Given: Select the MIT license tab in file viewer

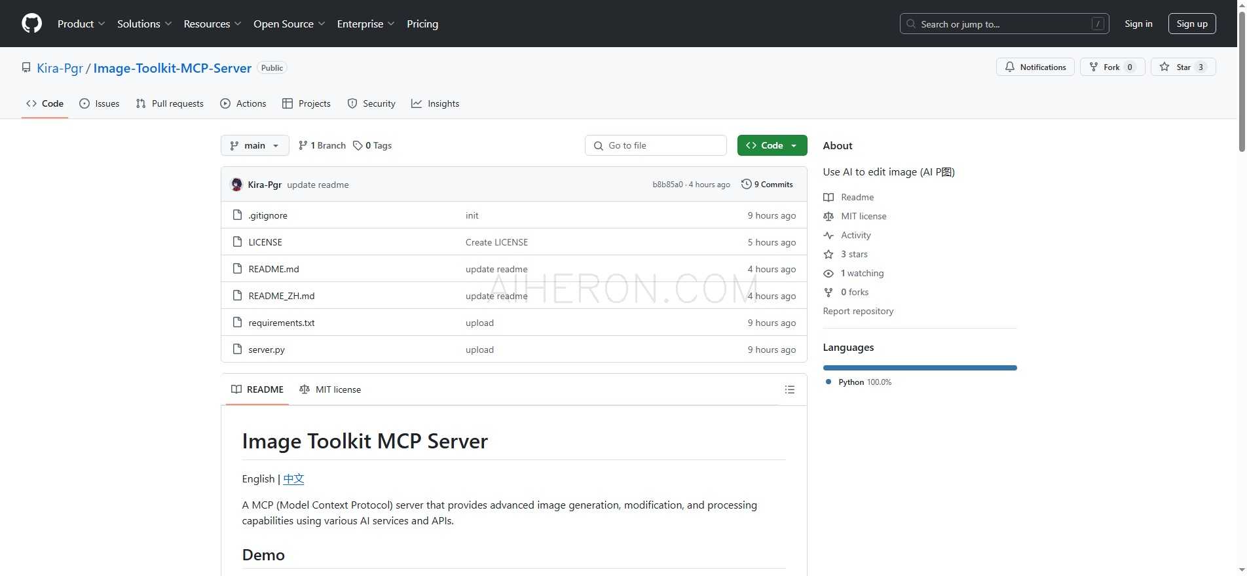Looking at the screenshot, I should pyautogui.click(x=330, y=389).
